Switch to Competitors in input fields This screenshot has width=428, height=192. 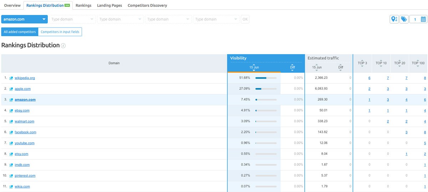point(60,32)
